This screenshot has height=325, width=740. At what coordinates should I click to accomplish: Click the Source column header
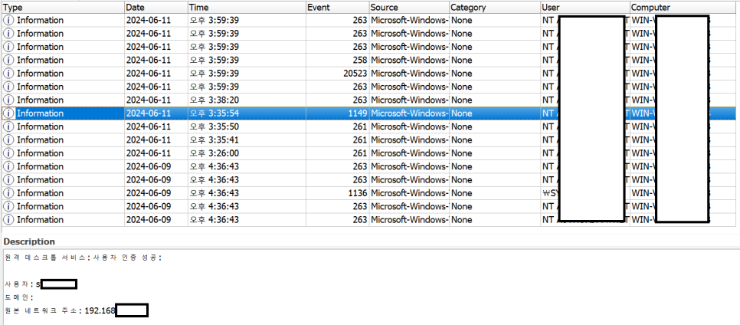click(409, 8)
